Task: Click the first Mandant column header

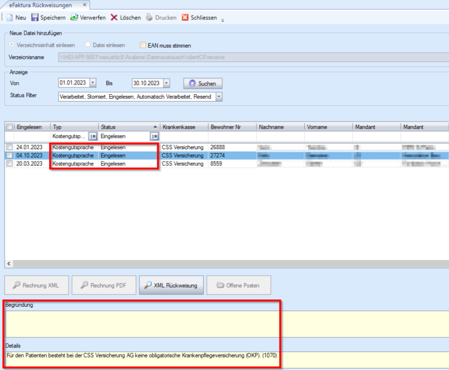Action: tap(376, 127)
